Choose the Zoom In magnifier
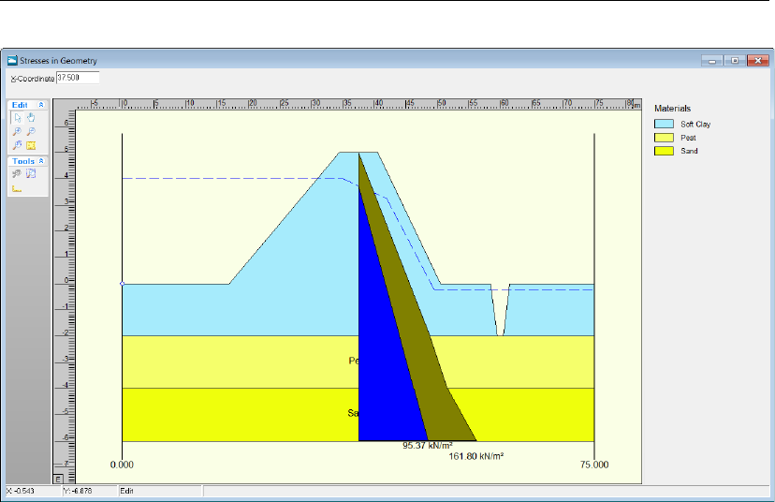The height and width of the screenshot is (502, 775). (x=17, y=131)
